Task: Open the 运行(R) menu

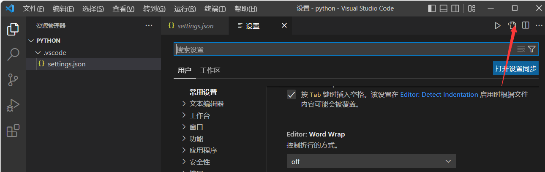Action: click(x=185, y=9)
